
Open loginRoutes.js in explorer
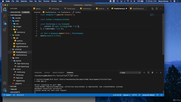(x=21, y=44)
